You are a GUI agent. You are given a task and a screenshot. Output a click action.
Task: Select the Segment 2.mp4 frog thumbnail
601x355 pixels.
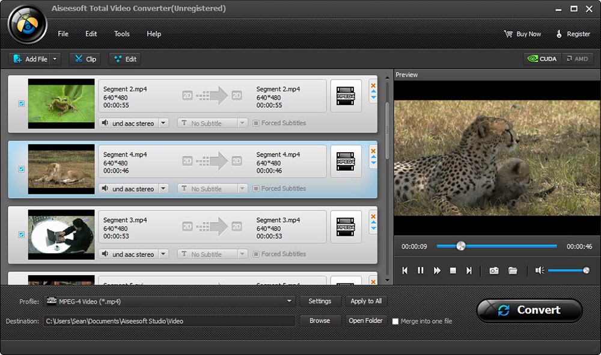[x=61, y=103]
